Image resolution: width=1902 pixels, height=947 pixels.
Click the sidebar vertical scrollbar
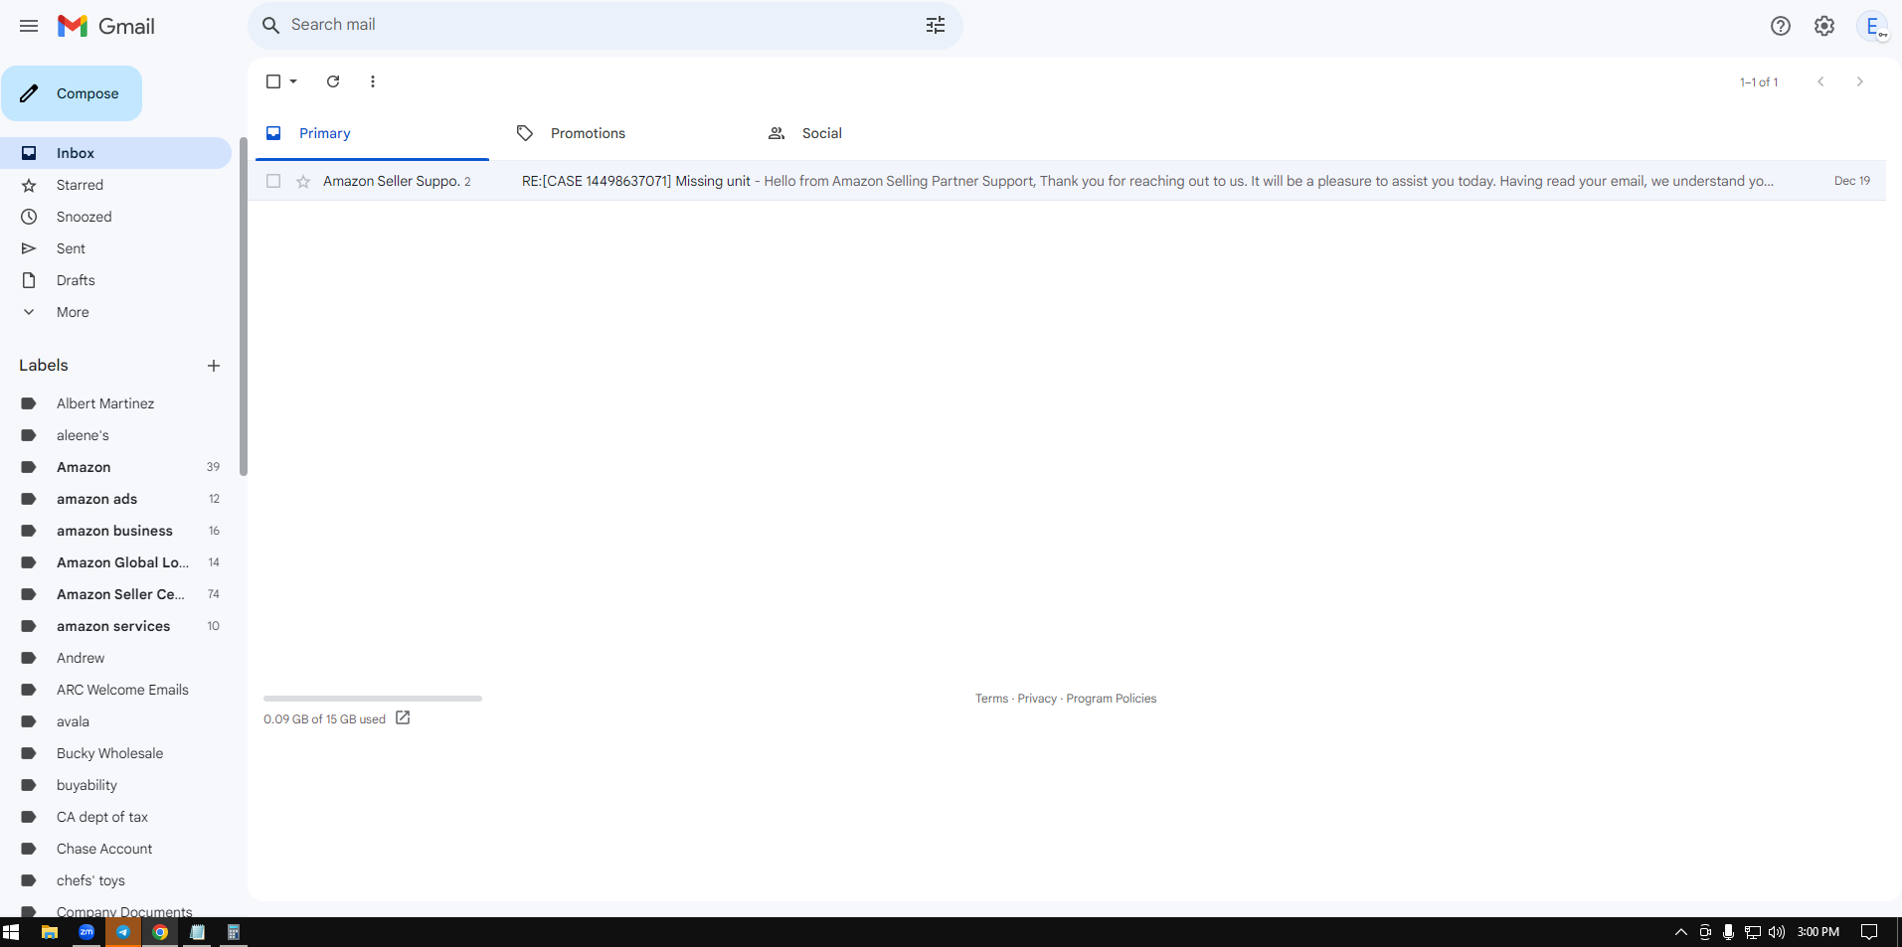click(x=244, y=308)
